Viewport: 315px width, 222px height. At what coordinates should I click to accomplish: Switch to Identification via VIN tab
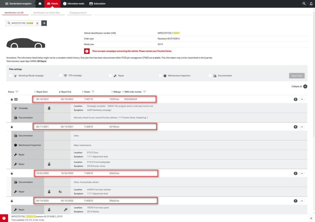click(14, 13)
